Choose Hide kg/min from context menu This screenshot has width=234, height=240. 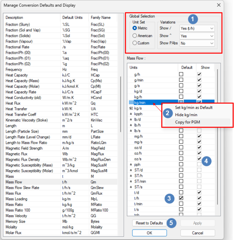point(186,115)
